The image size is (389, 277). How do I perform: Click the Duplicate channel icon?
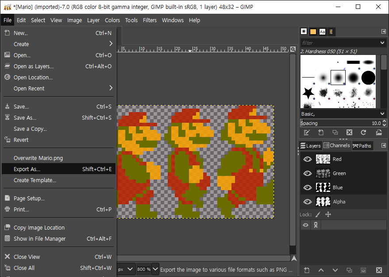pyautogui.click(x=349, y=270)
